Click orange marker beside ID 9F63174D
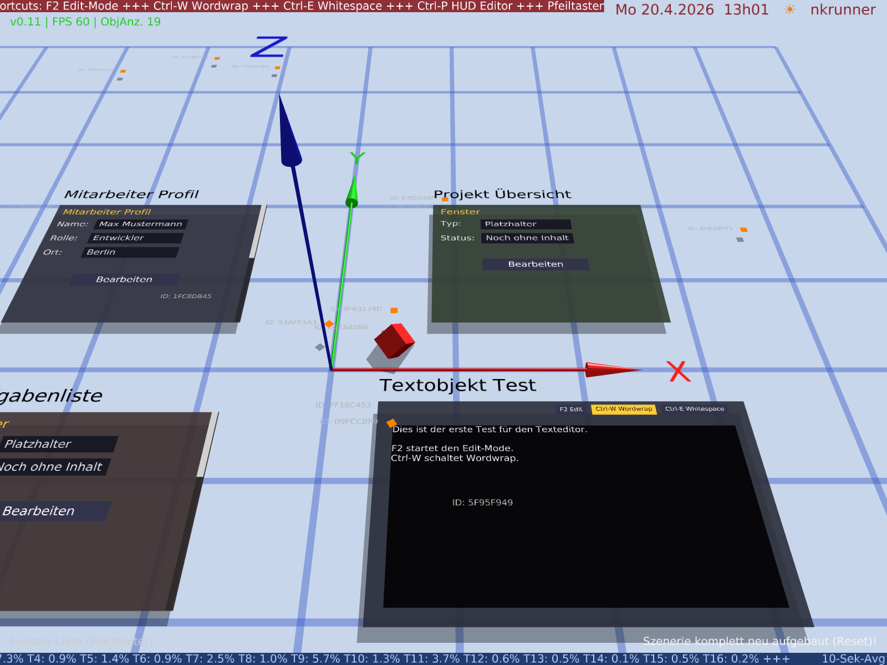887x665 pixels. [394, 310]
